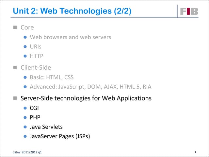This screenshot has height=157, width=209.
Task: Click the FIB logo in the header
Action: [x=189, y=11]
